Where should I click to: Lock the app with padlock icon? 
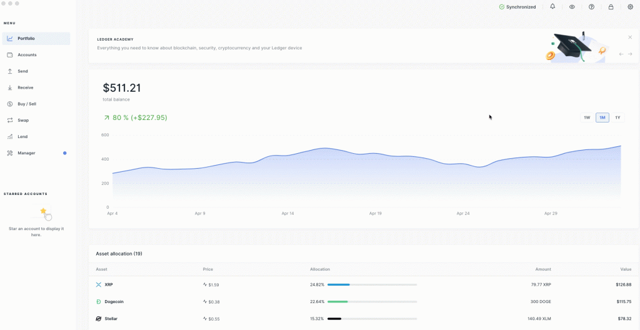[x=611, y=7]
